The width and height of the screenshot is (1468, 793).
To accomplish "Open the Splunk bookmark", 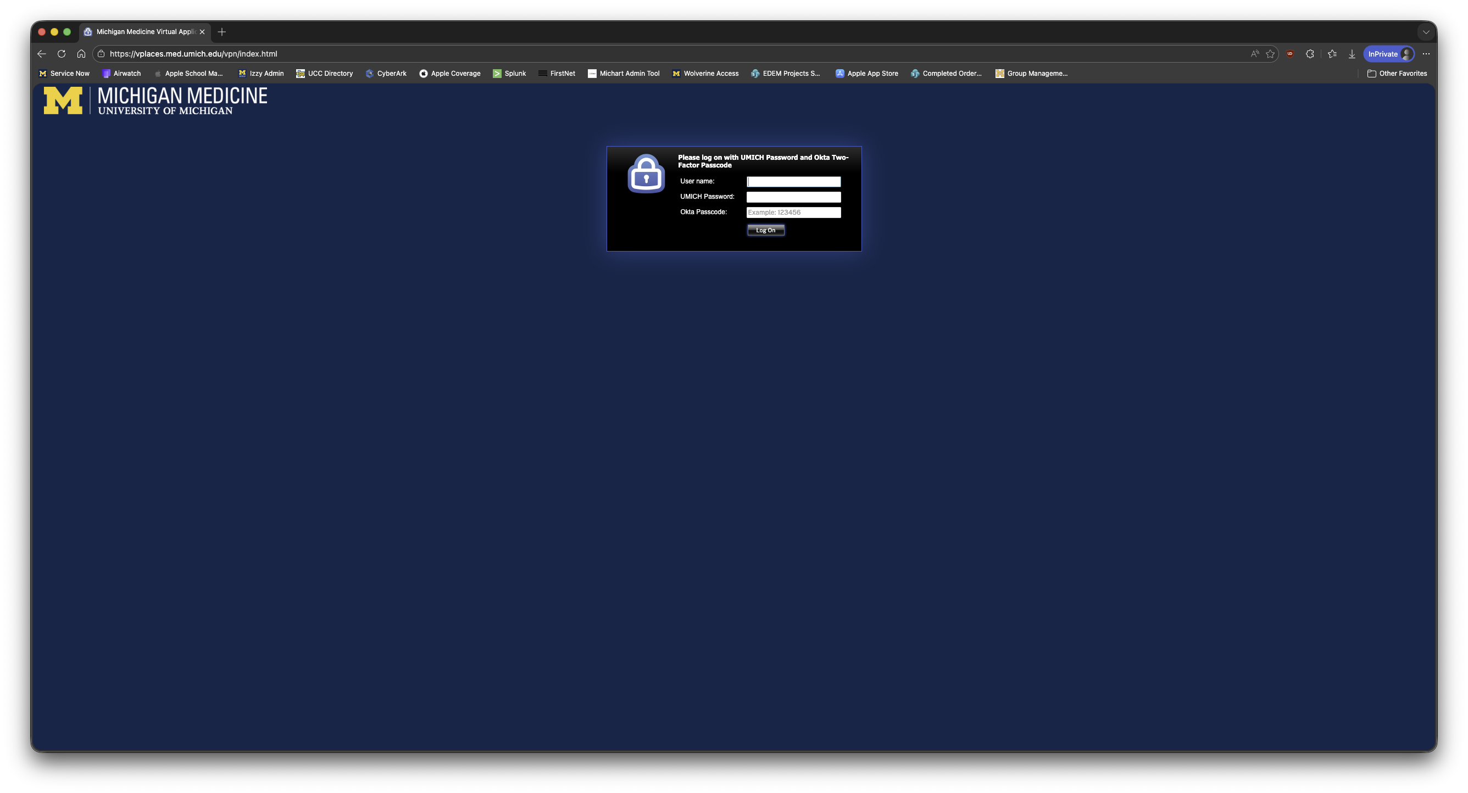I will pyautogui.click(x=509, y=74).
